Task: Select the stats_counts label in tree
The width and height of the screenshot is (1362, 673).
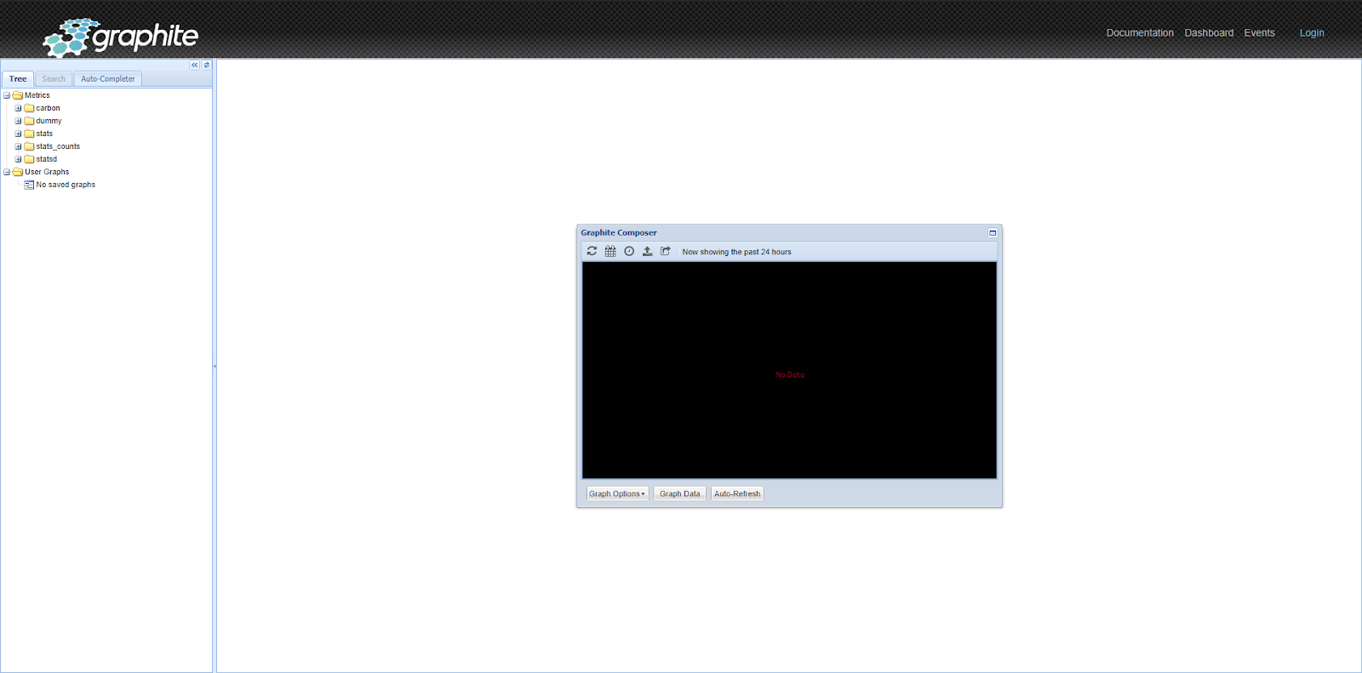Action: coord(58,146)
